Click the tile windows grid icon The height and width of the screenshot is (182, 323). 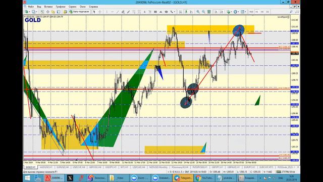209,12
